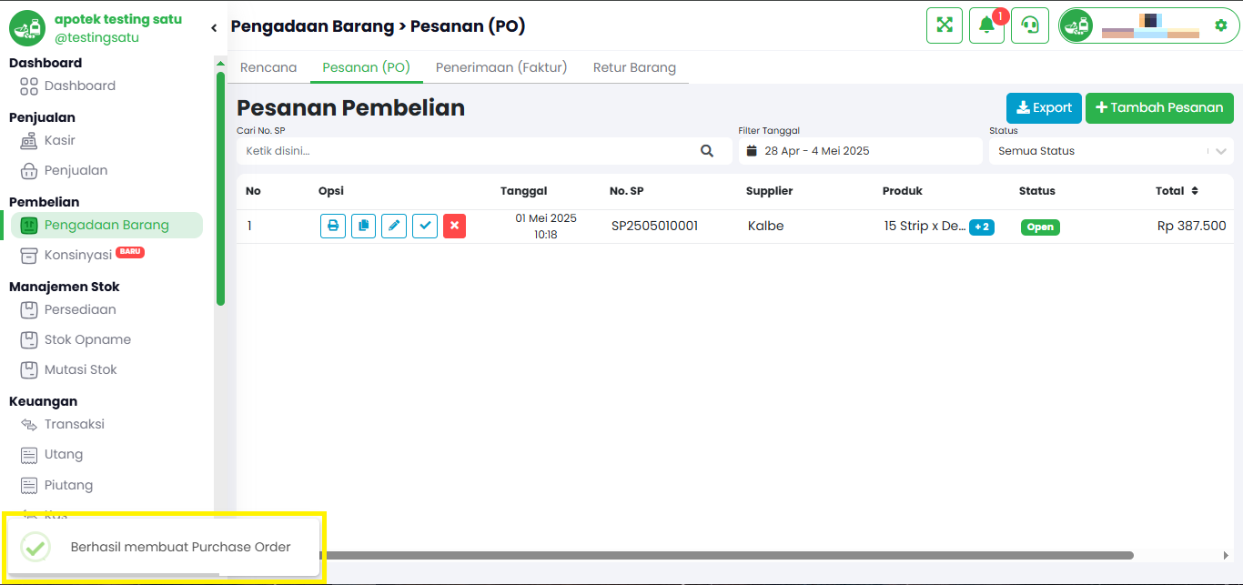Click Tambah Pesanan button

pyautogui.click(x=1159, y=107)
